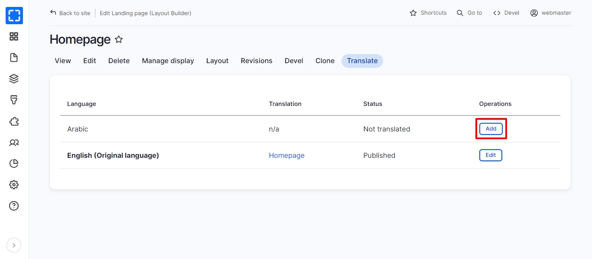
Task: Open the Reports pie chart icon
Action: coord(14,163)
